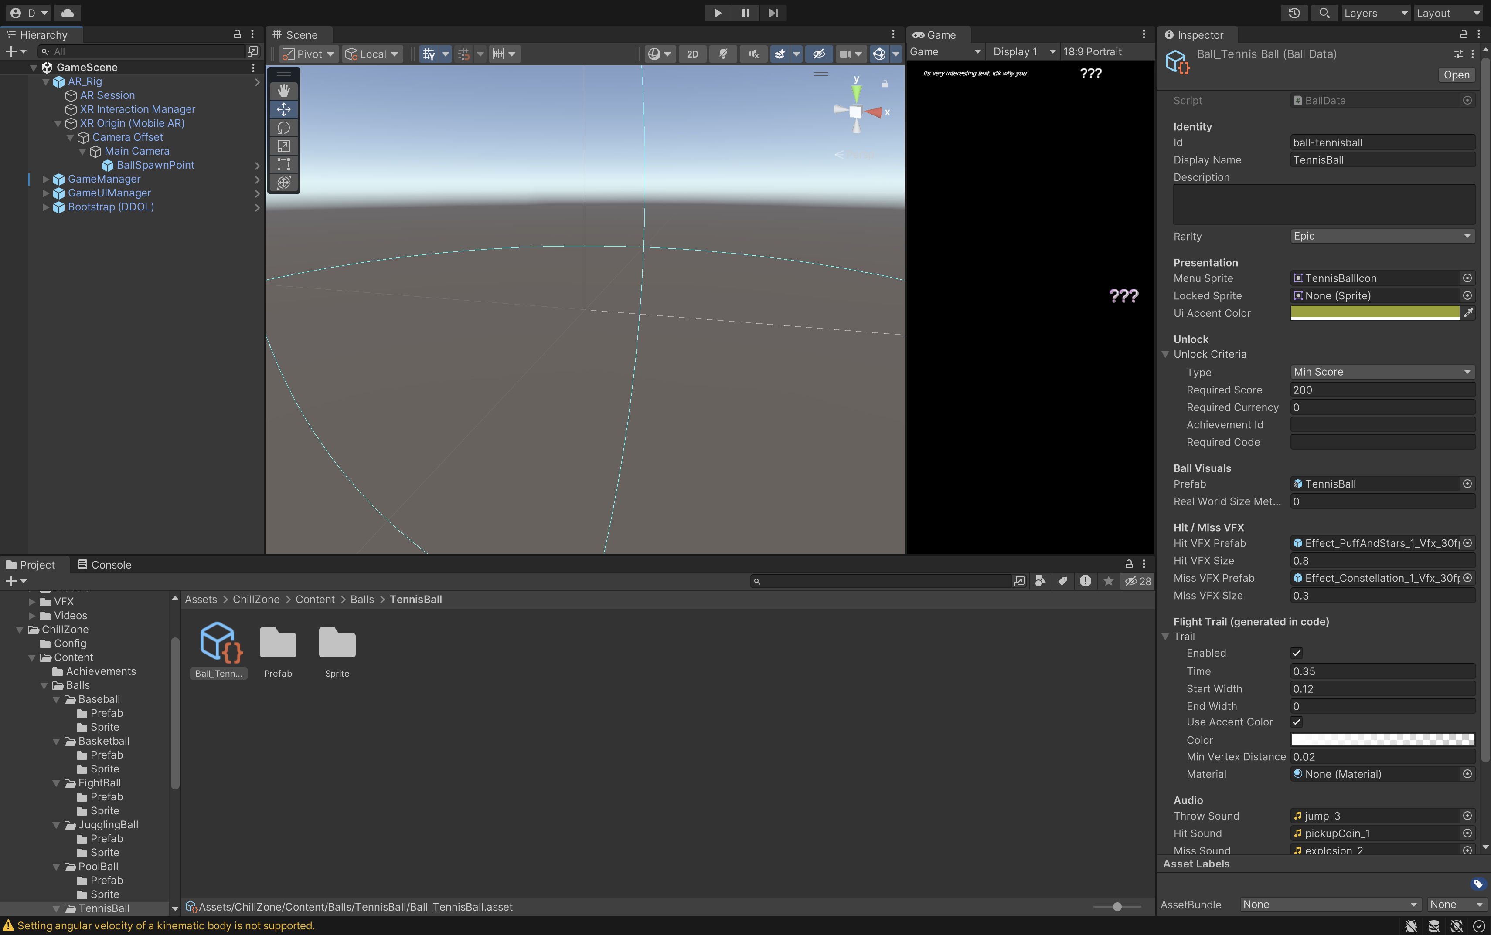Select the Hand view tool
Screen dimensions: 1491x935
[283, 91]
